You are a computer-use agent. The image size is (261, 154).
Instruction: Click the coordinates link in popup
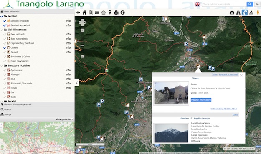[224, 109]
